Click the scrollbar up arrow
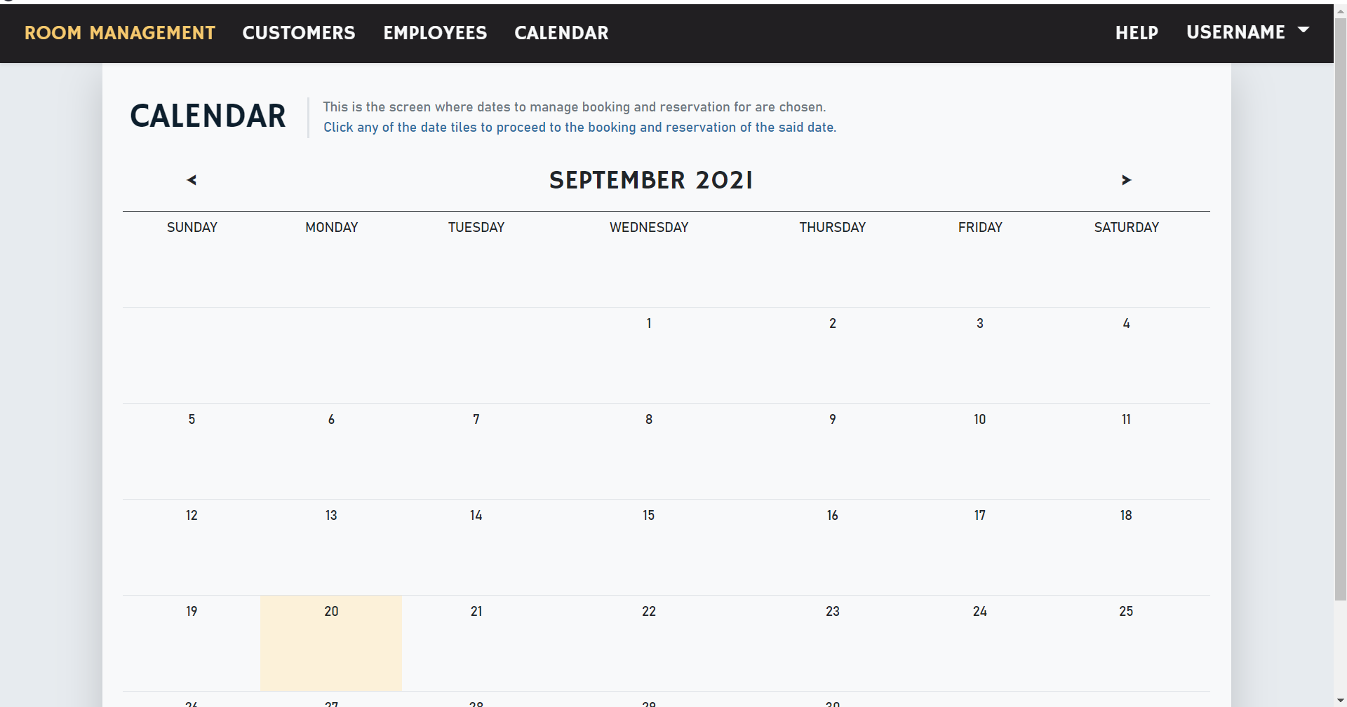1347x707 pixels. pyautogui.click(x=1341, y=11)
